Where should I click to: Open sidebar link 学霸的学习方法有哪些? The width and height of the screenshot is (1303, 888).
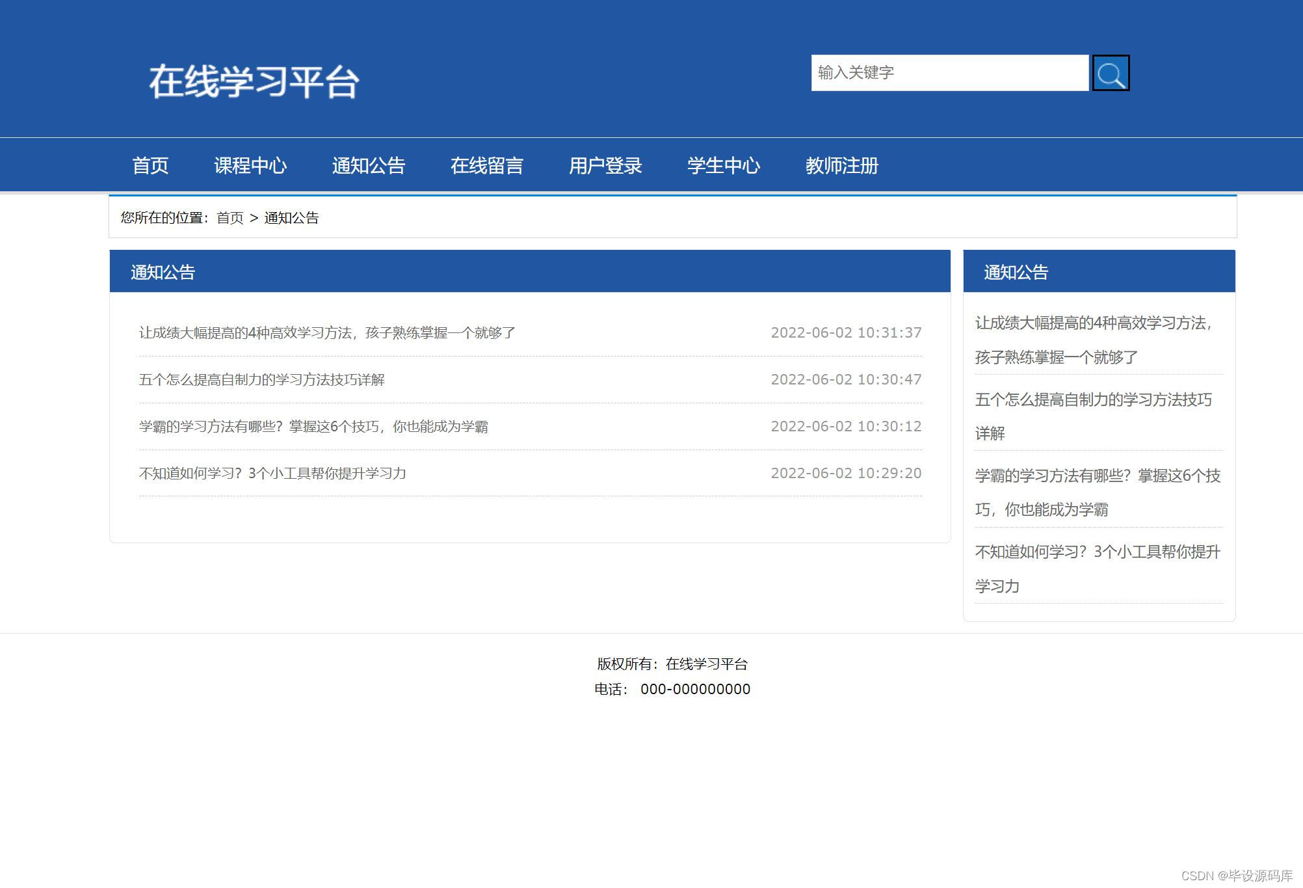[1098, 492]
